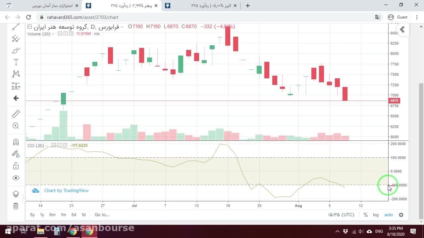Set time range to 1y

click(42, 215)
